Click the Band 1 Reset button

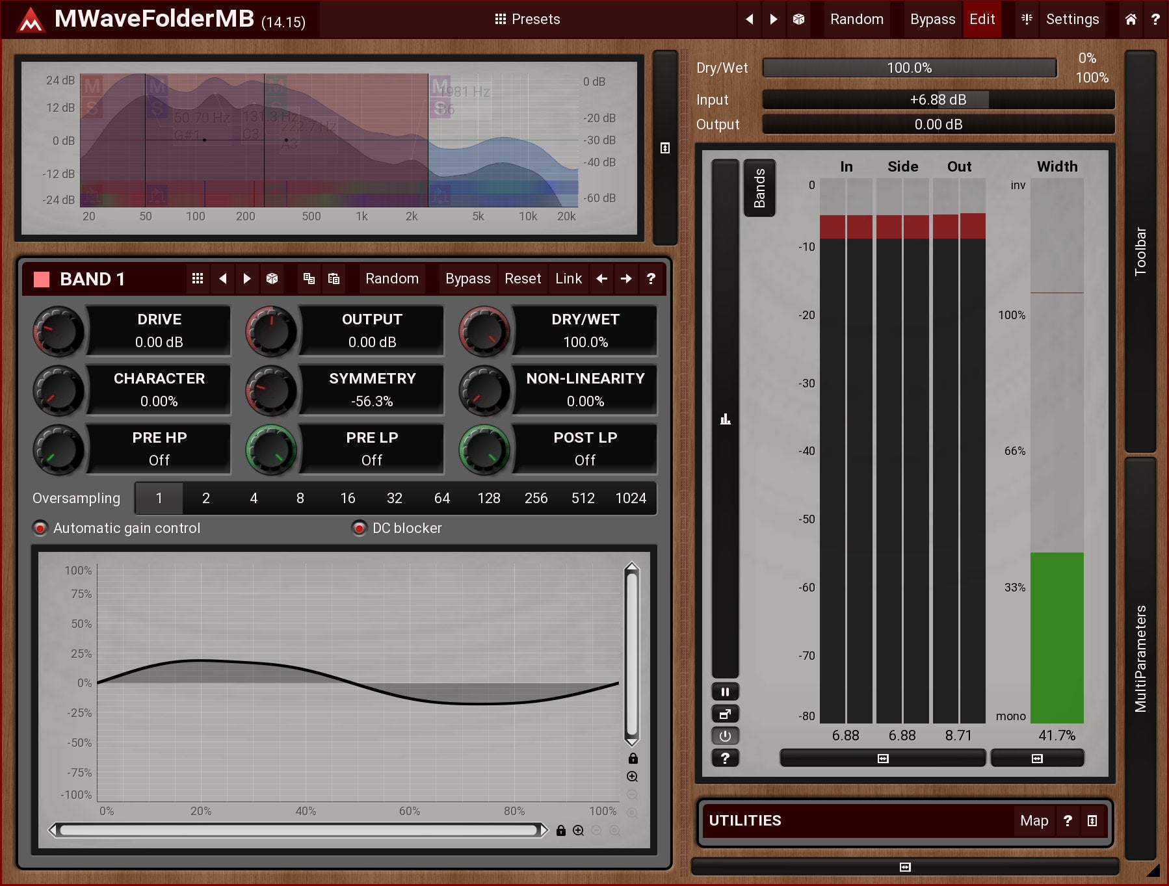click(522, 279)
